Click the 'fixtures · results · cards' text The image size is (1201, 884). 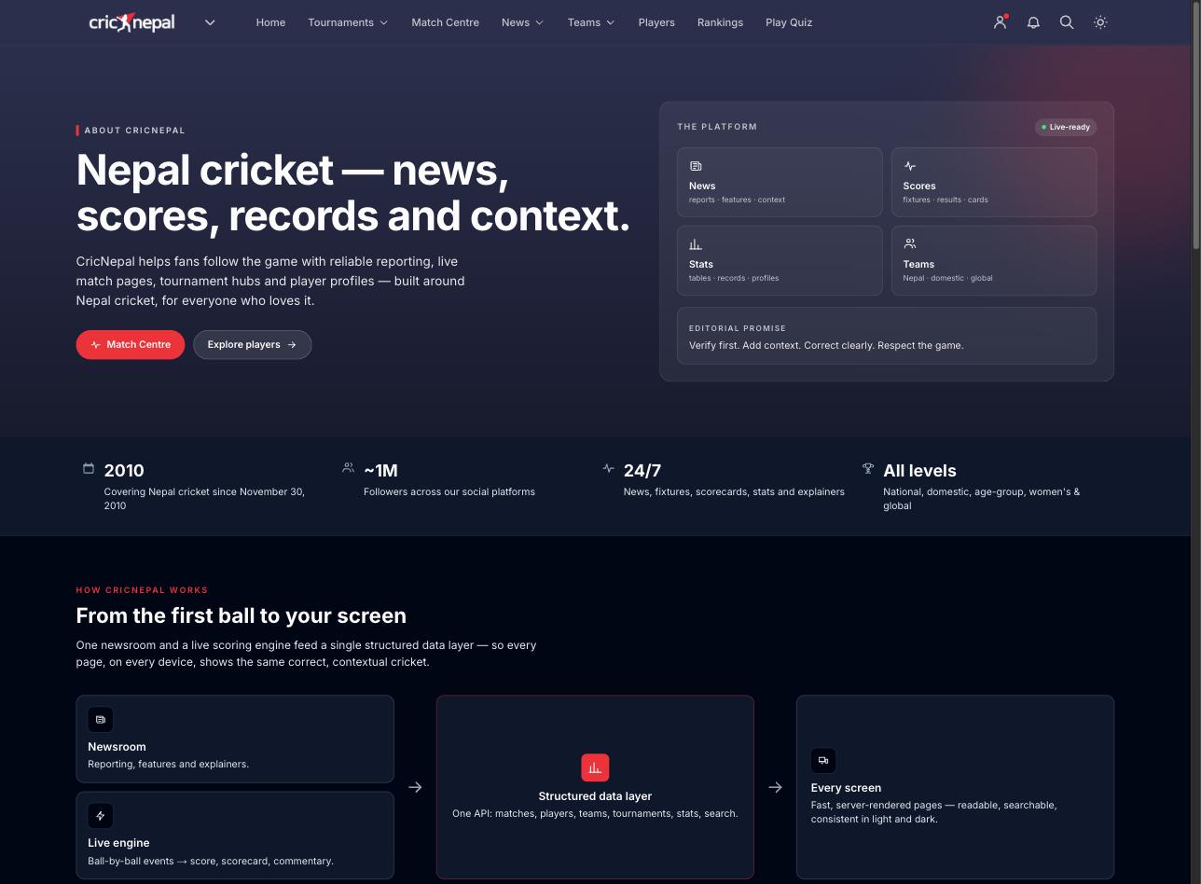945,200
